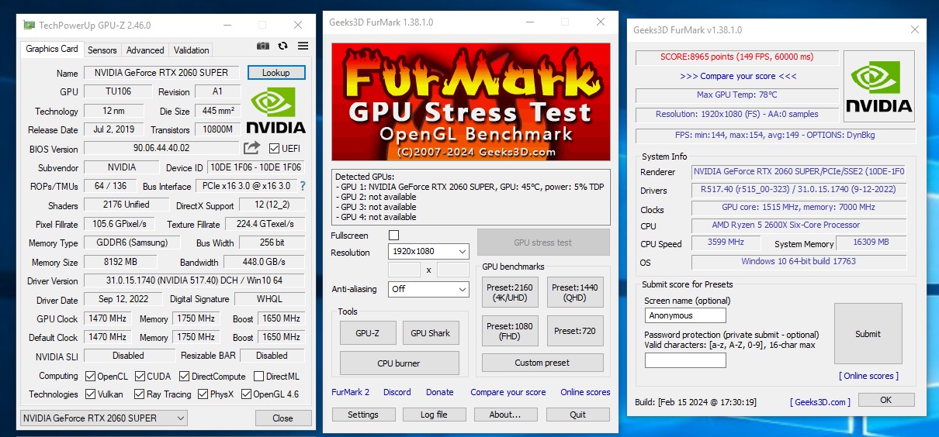Viewport: 939px width, 437px height.
Task: Click >>> Compare your score <<< in results
Action: (x=738, y=76)
